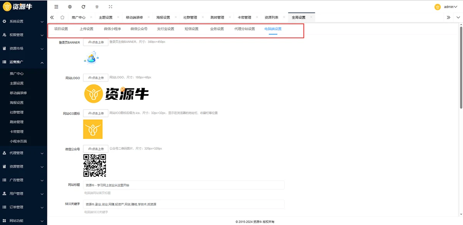Click the sidebar collapse menu icon
463x225 pixels.
[56, 7]
